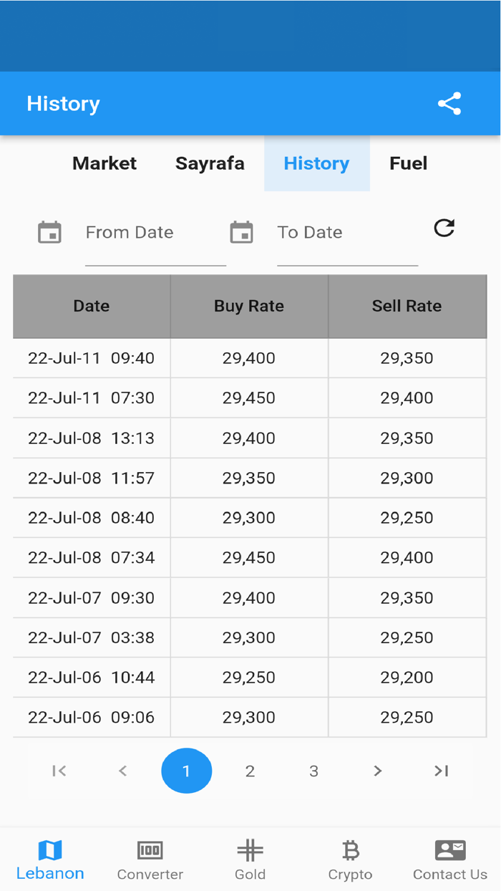Open the To Date calendar icon

(x=241, y=232)
